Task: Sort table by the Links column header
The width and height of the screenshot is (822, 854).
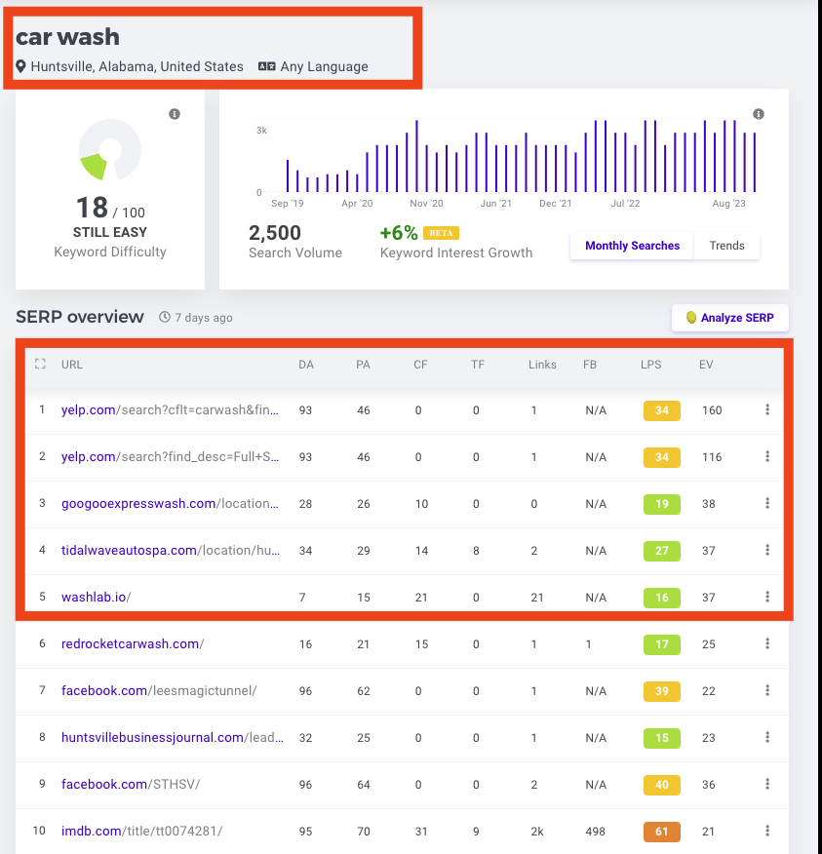Action: tap(542, 365)
